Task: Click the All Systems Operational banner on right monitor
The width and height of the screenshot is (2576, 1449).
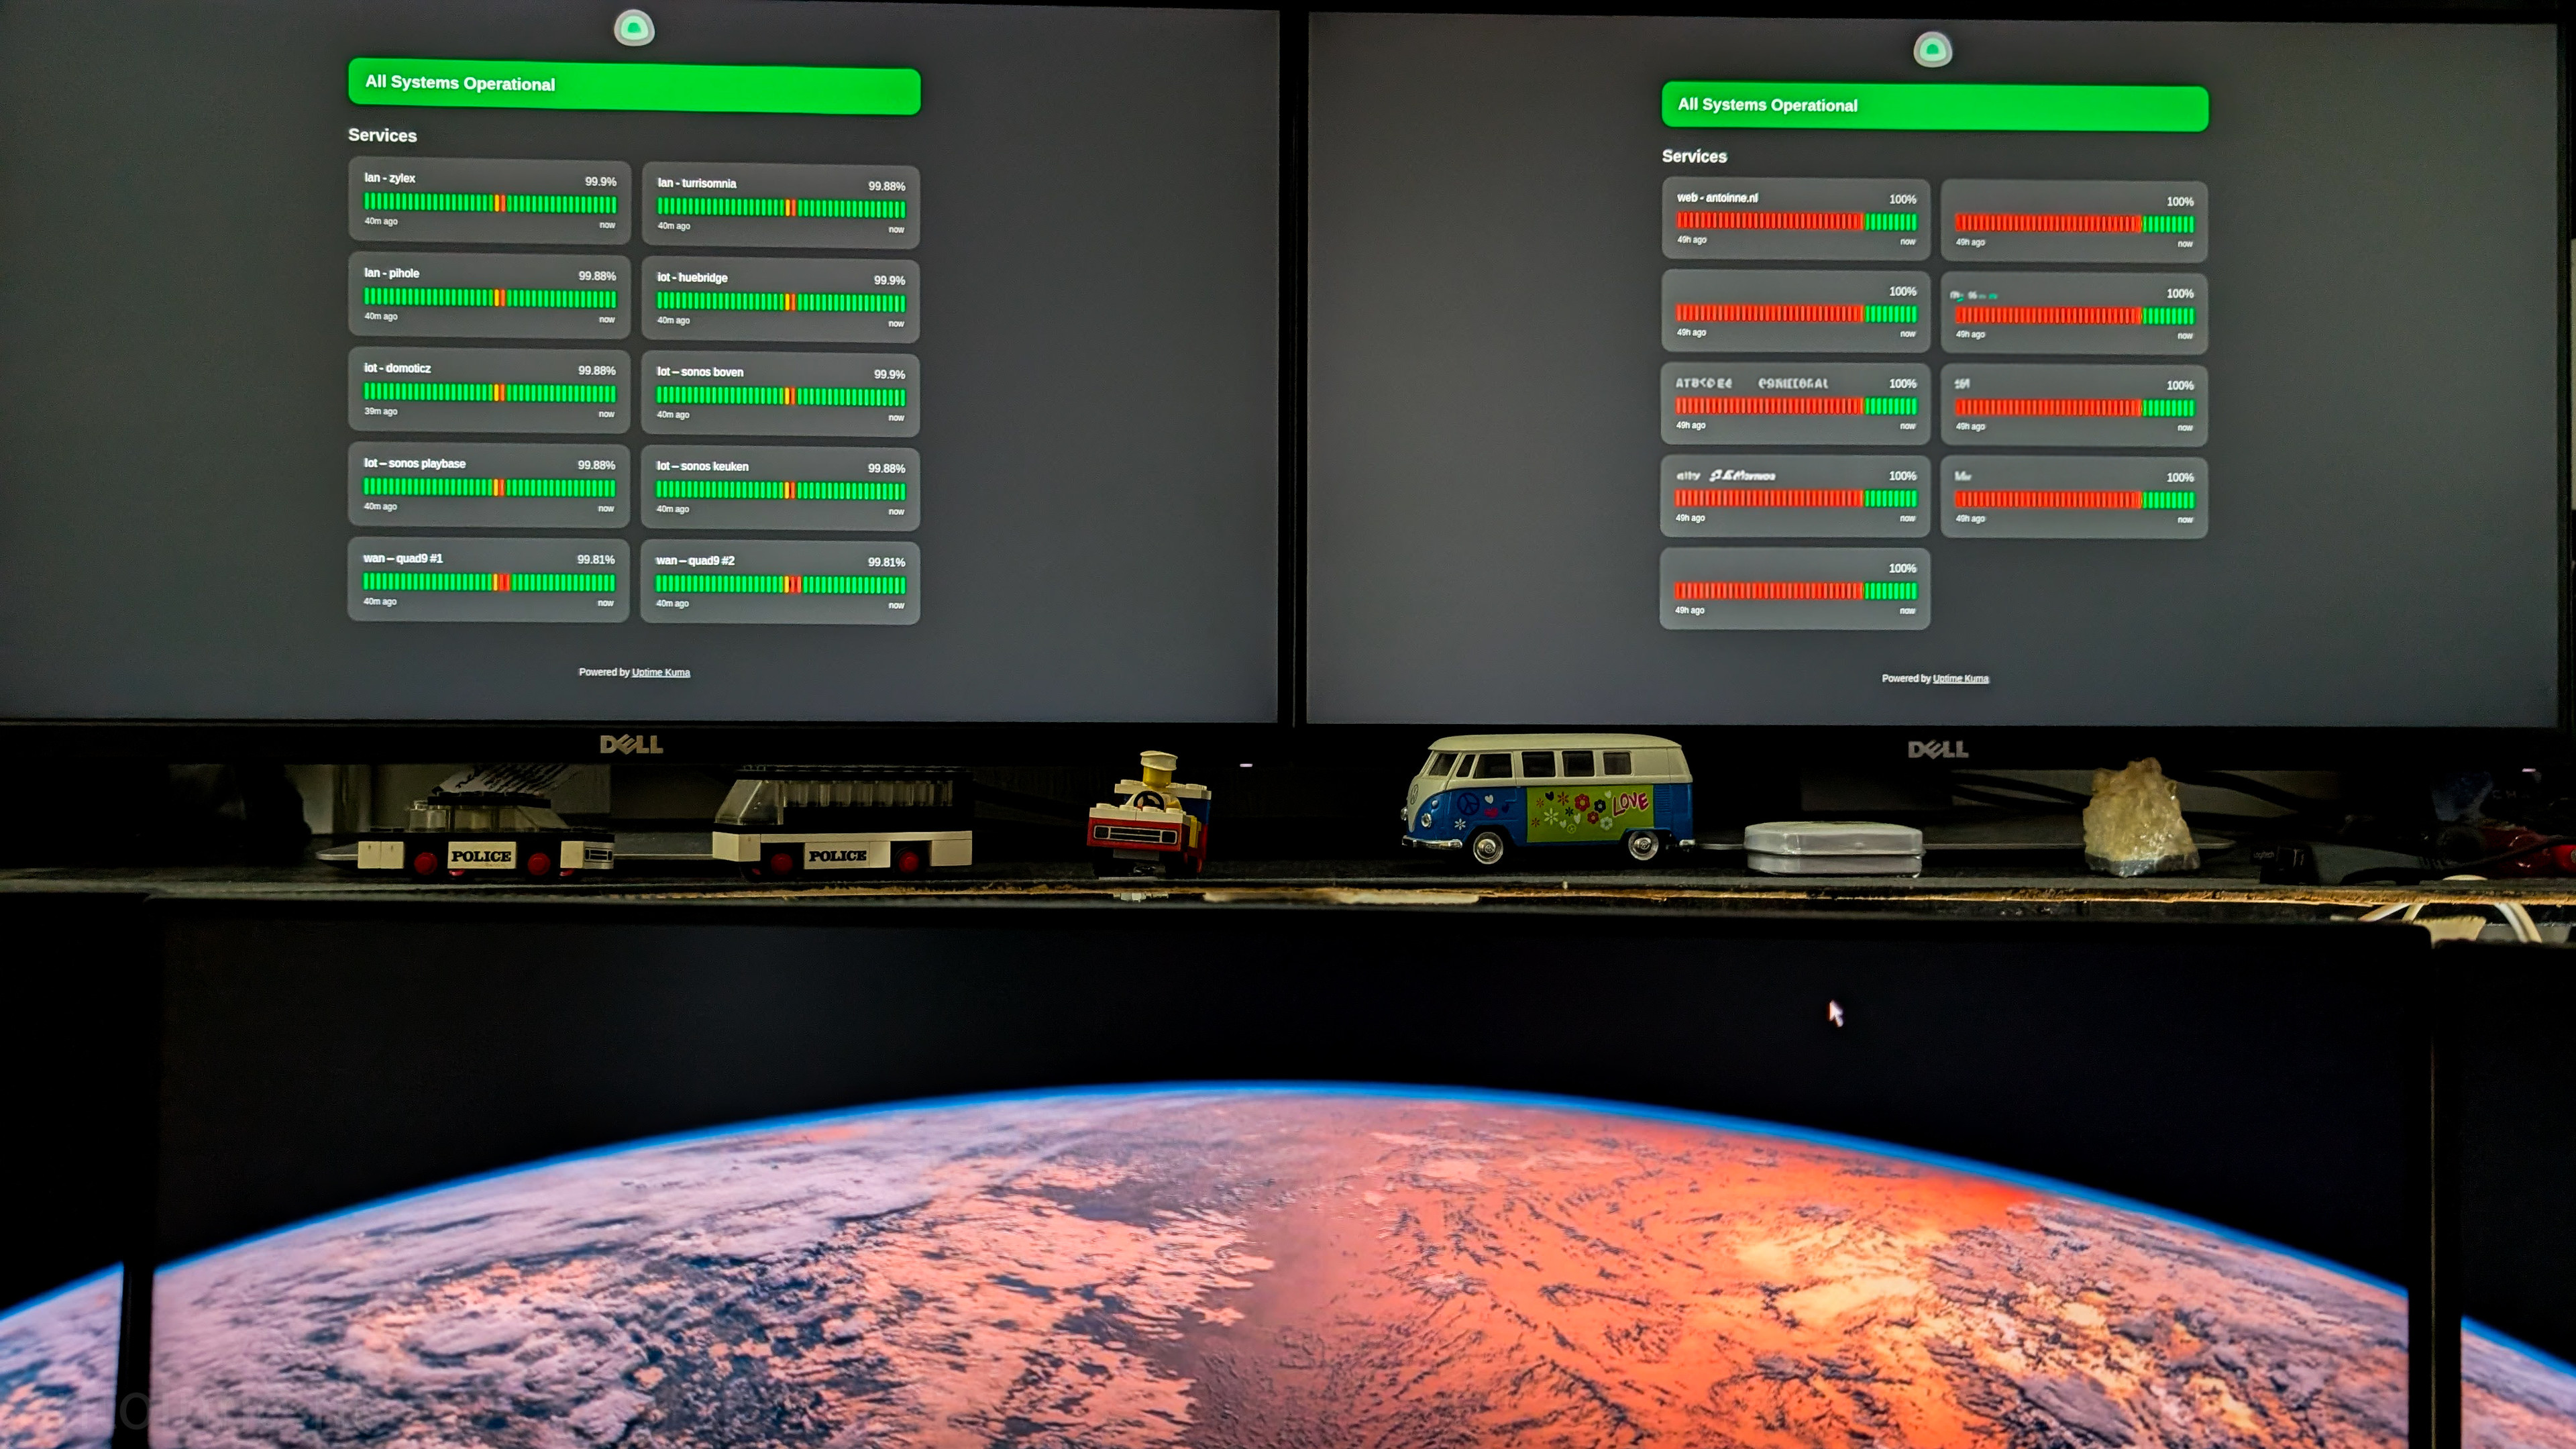Action: coord(1934,107)
